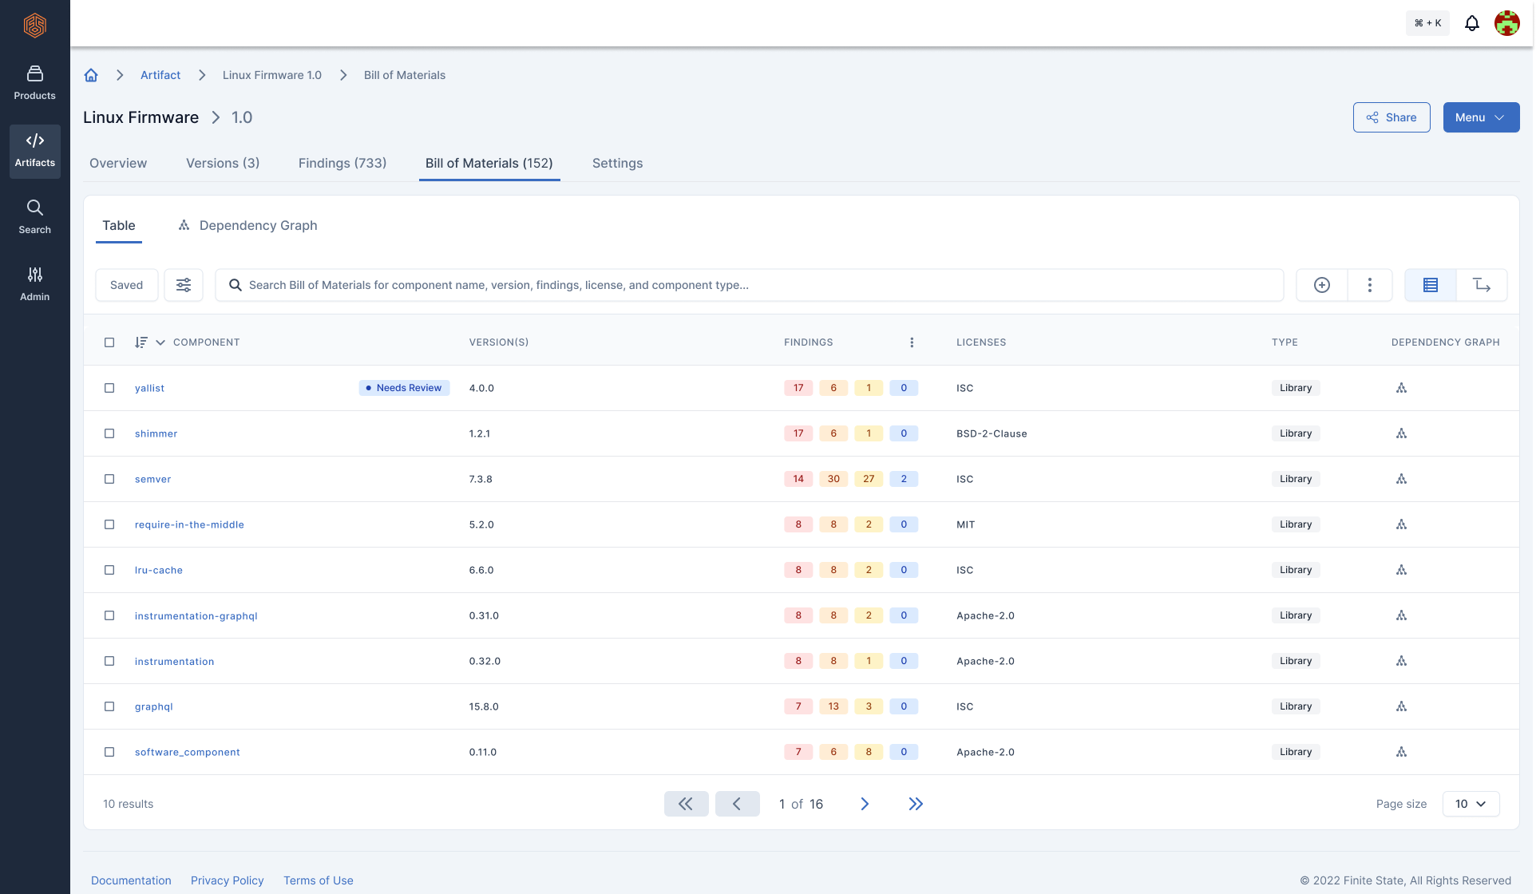Screen dimensions: 1536x894
Task: Check the instrumentation row checkbox
Action: point(109,661)
